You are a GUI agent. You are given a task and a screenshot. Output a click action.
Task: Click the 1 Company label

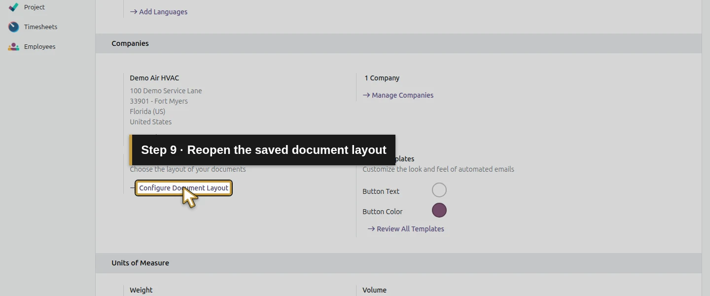[382, 78]
